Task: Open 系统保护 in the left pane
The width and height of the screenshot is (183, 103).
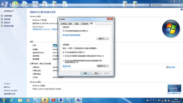Action: [7, 23]
